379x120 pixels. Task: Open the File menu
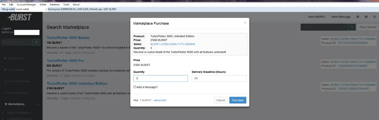pos(4,5)
